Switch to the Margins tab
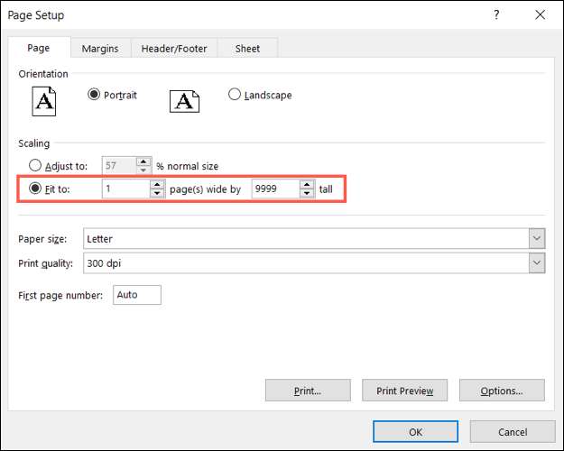This screenshot has height=451, width=564. 99,49
